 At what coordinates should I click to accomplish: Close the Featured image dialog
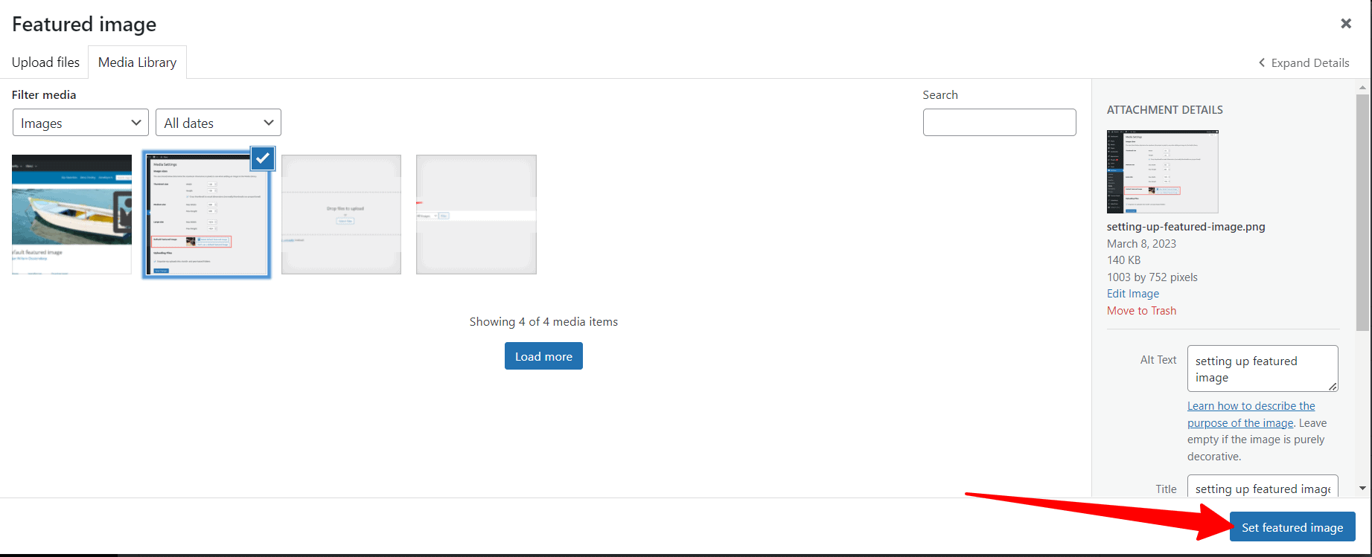coord(1346,24)
